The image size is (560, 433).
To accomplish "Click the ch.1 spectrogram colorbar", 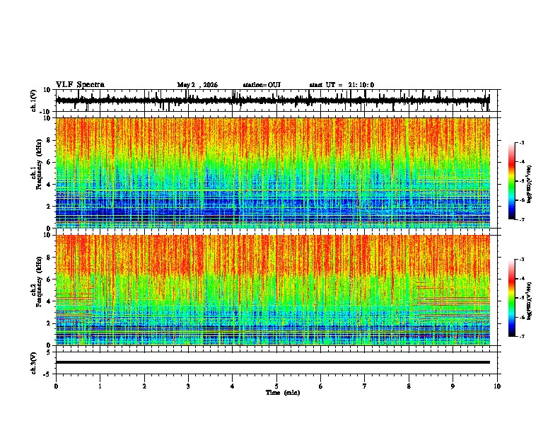I will pyautogui.click(x=511, y=181).
